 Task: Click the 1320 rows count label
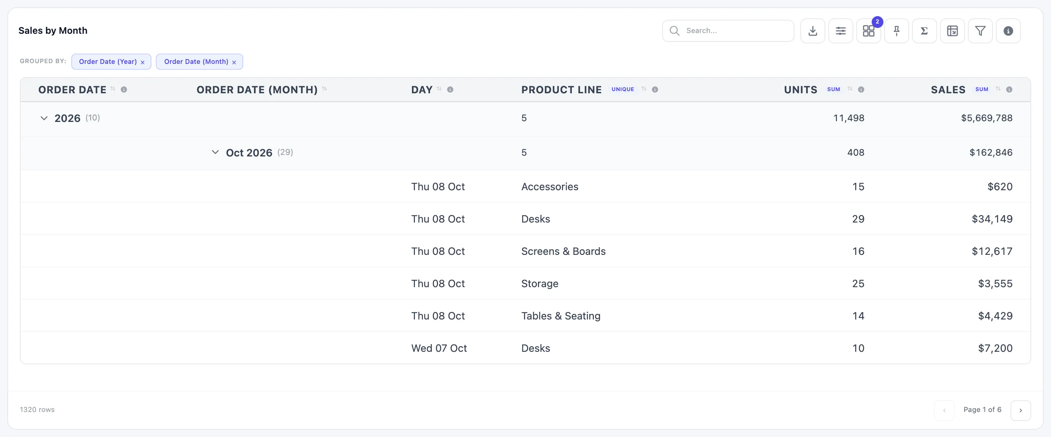pyautogui.click(x=37, y=410)
